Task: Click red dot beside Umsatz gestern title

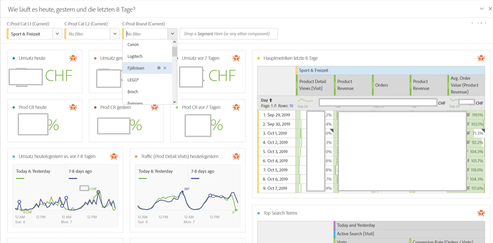Action: (95, 58)
